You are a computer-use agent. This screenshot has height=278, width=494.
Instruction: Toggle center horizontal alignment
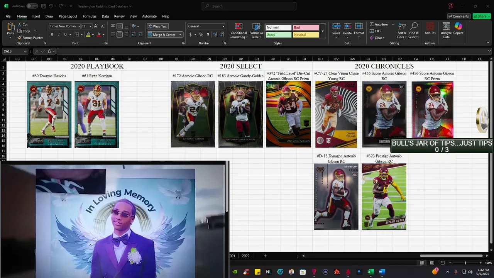(x=120, y=34)
